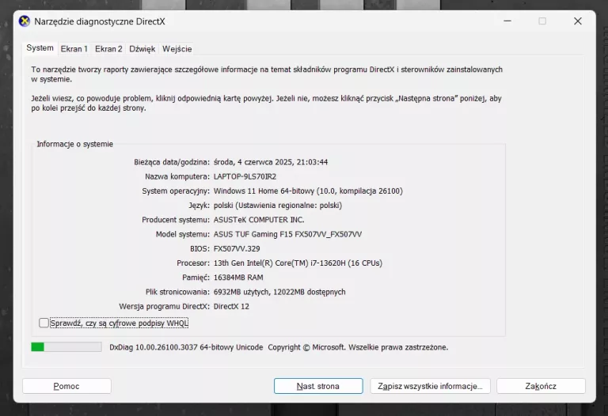The width and height of the screenshot is (608, 416).
Task: Click the page file value 6932MB użytych
Action: [x=241, y=292]
